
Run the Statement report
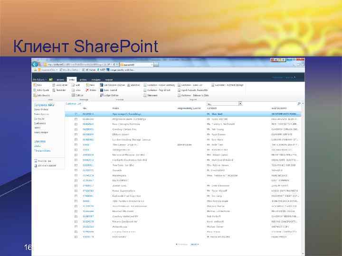point(151,95)
